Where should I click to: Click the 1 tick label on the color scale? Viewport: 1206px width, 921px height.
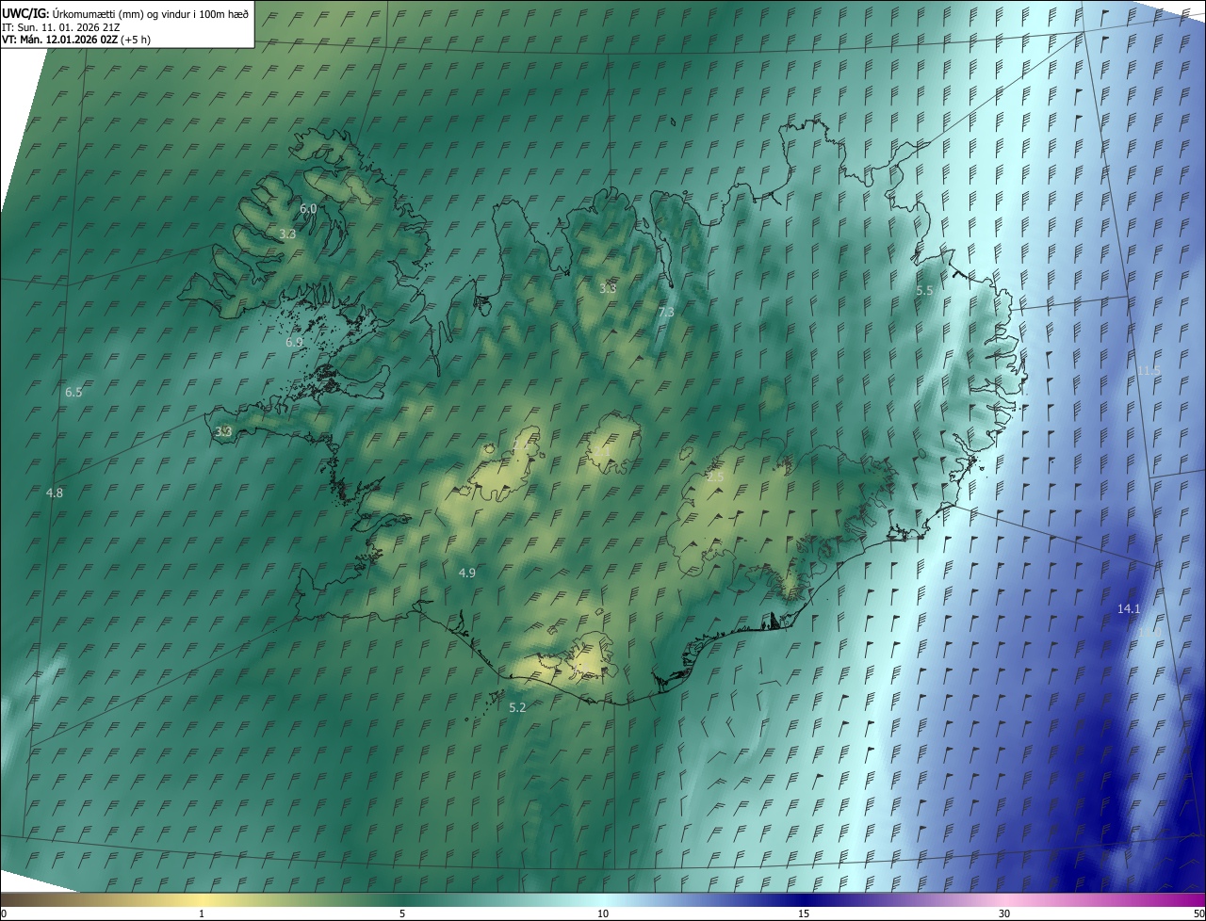pos(202,913)
